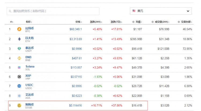Open the 泰达币 link
Screen dimensions: 201x111
coord(29,48)
